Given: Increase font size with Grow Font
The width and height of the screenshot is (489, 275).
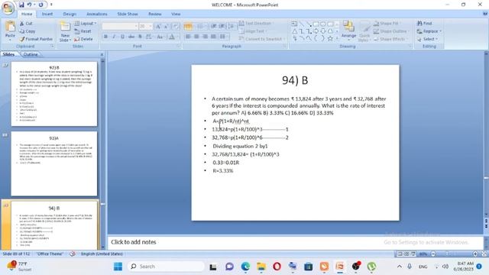Looking at the screenshot, I should [158, 27].
